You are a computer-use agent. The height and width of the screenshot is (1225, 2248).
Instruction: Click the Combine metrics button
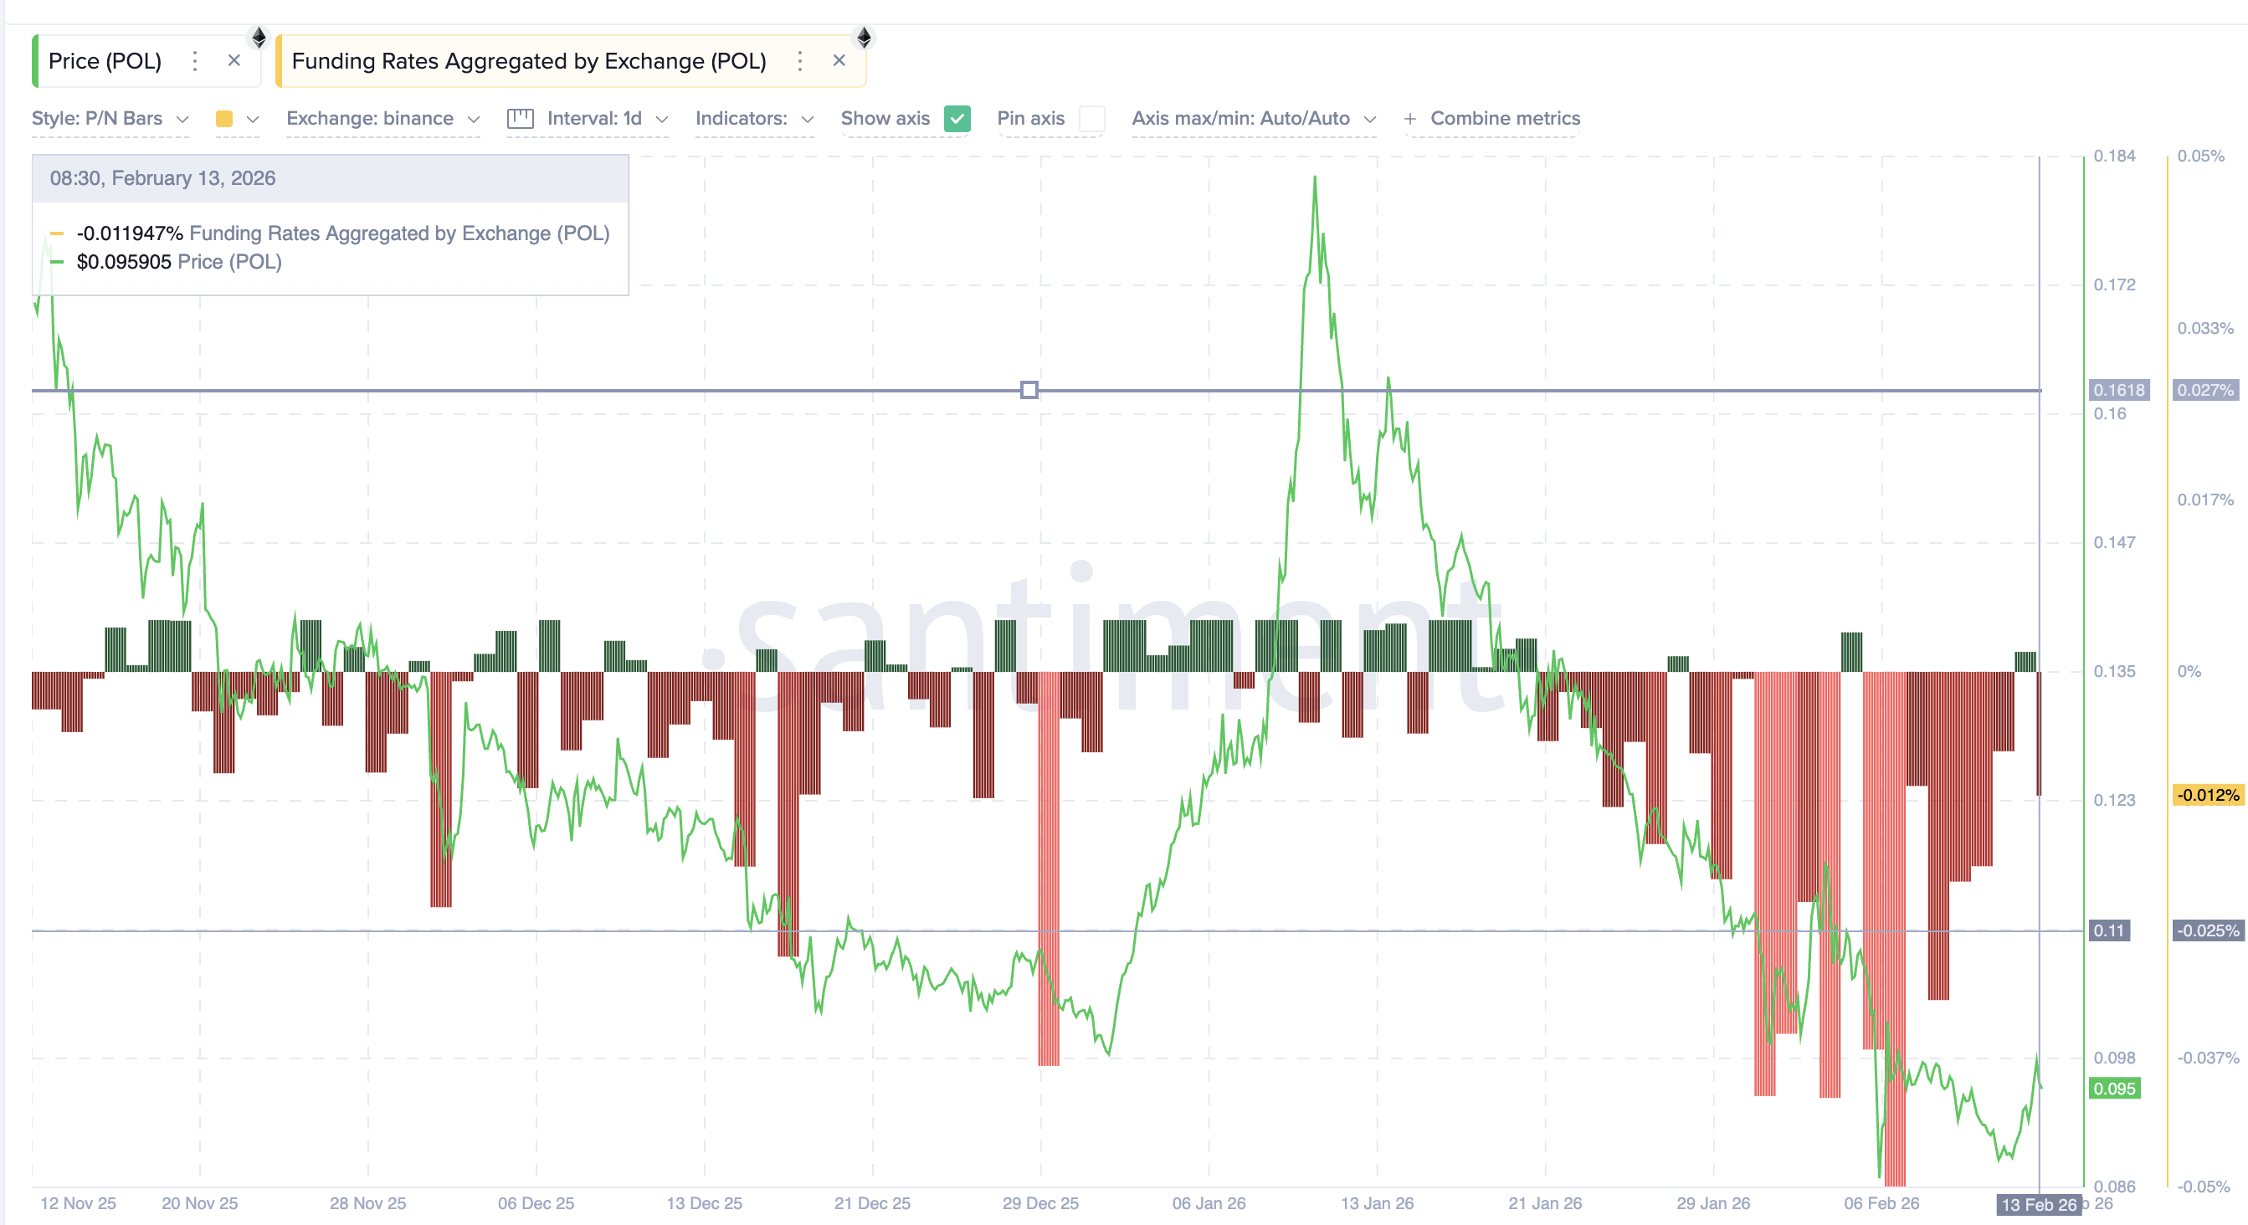(x=1506, y=119)
